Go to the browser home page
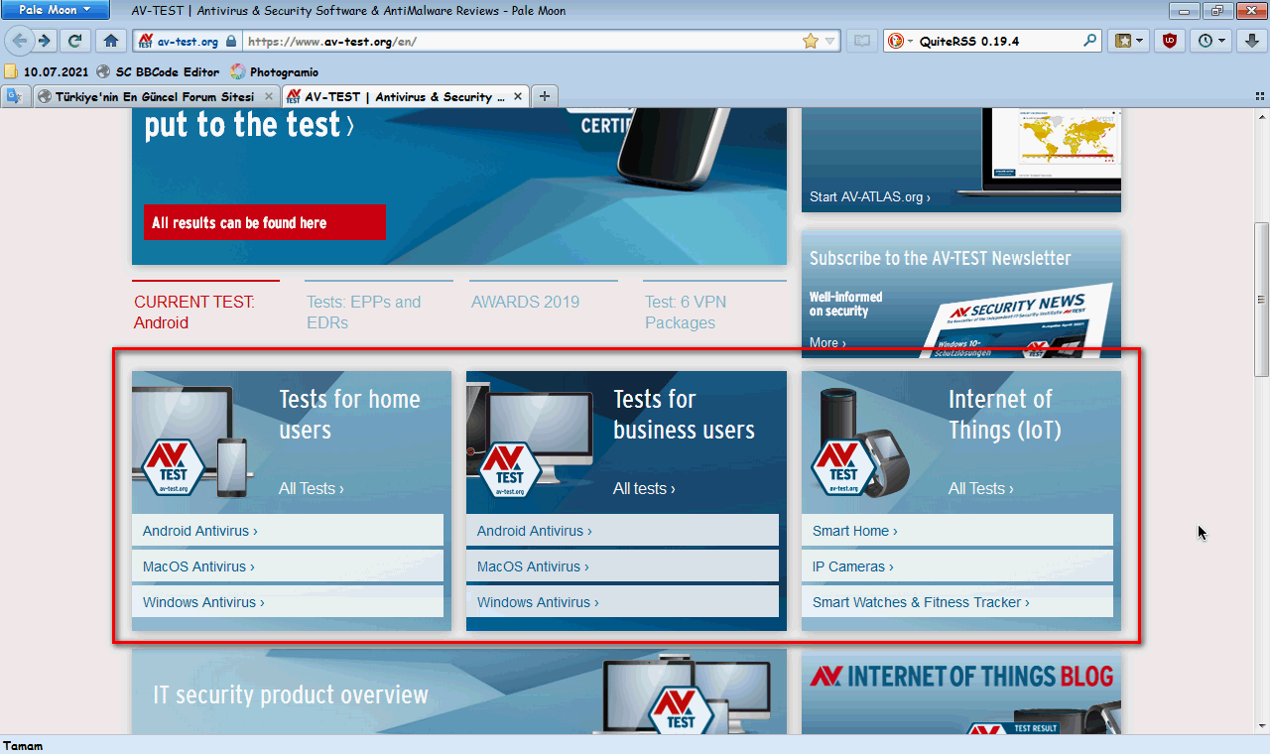Image resolution: width=1270 pixels, height=754 pixels. [110, 41]
